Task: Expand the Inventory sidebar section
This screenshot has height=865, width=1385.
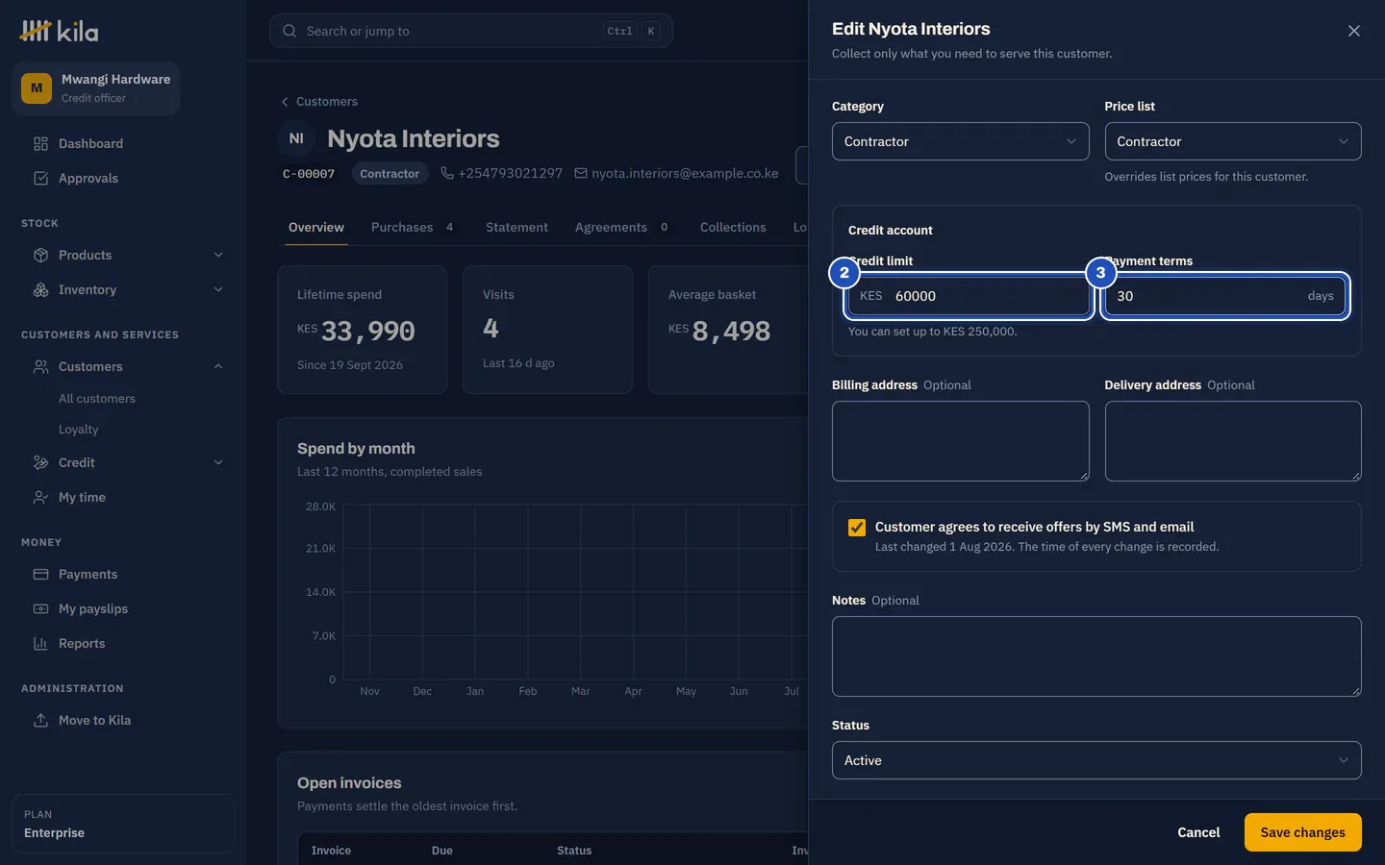Action: pyautogui.click(x=218, y=289)
